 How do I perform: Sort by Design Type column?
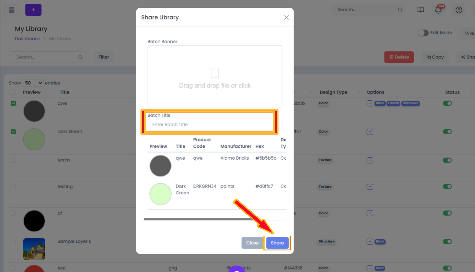[333, 92]
